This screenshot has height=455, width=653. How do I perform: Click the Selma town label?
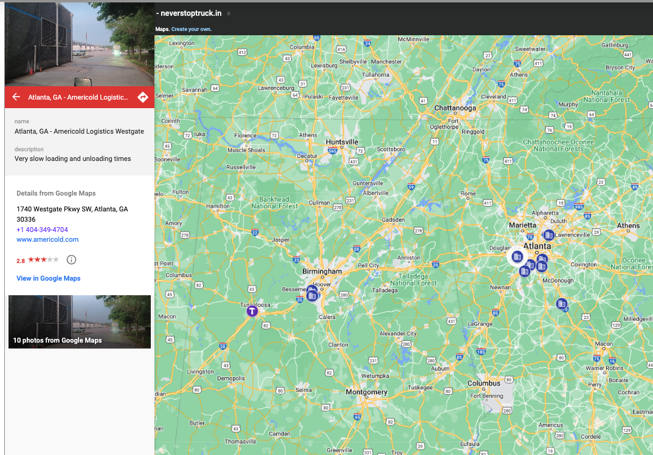(303, 390)
